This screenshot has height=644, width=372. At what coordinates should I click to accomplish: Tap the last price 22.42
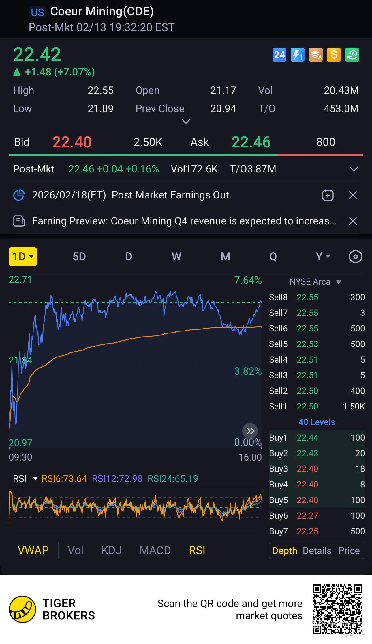[x=37, y=54]
